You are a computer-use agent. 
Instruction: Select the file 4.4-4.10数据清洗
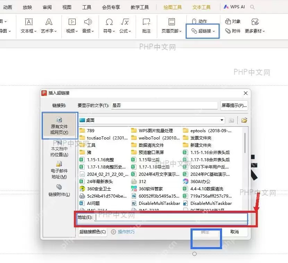(203, 189)
